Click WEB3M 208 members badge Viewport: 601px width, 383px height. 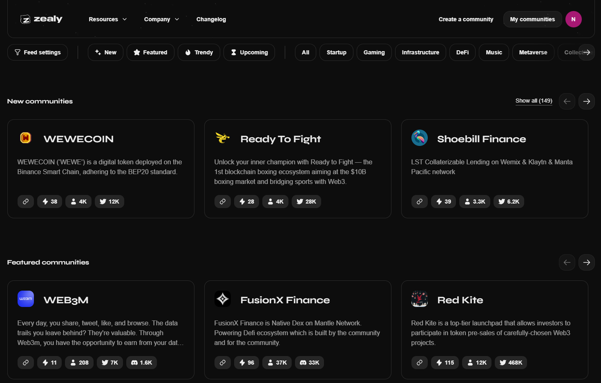(x=79, y=362)
